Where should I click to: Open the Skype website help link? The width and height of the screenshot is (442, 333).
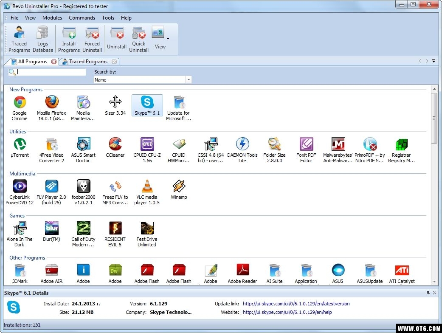click(x=287, y=312)
